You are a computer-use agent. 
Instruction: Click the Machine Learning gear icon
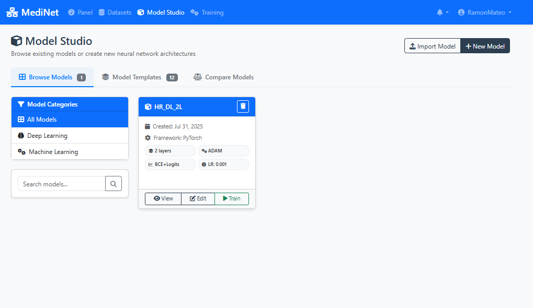21,151
